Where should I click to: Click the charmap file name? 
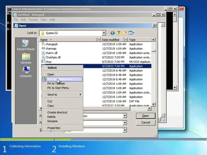click(x=51, y=49)
